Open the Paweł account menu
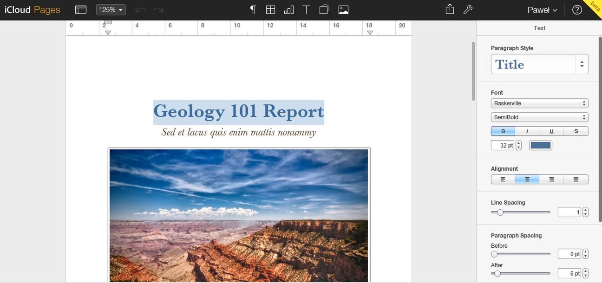Screen dimensions: 602x283 click(542, 10)
